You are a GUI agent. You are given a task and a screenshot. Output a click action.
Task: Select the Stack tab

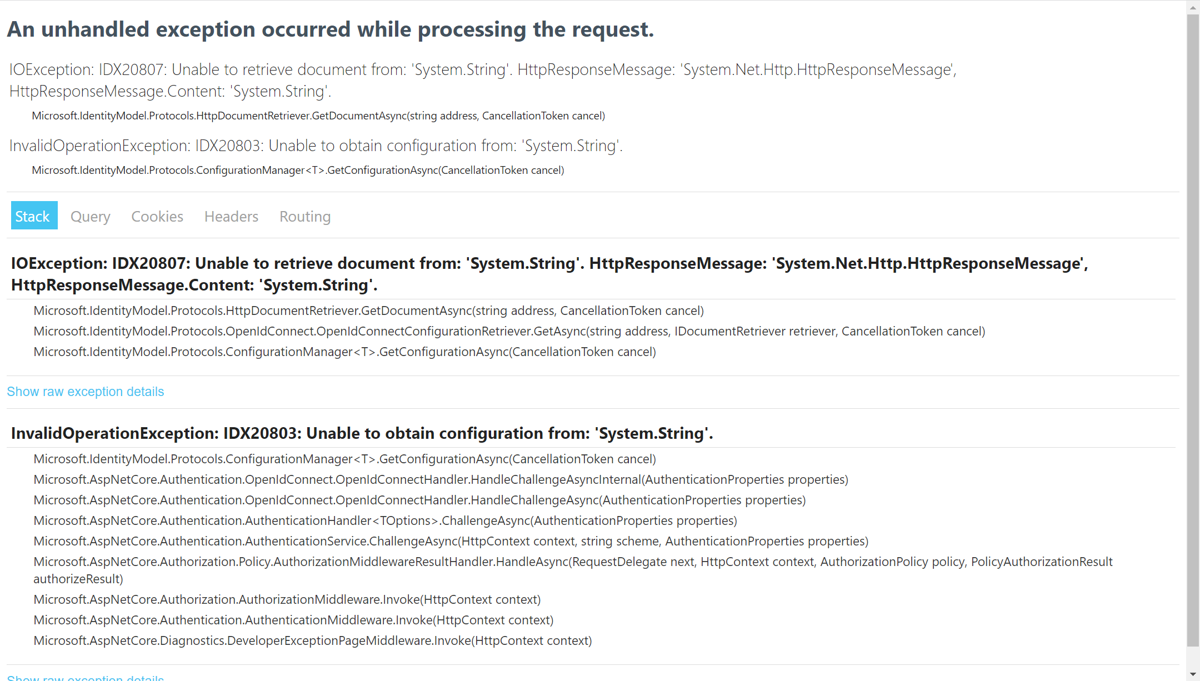tap(33, 216)
